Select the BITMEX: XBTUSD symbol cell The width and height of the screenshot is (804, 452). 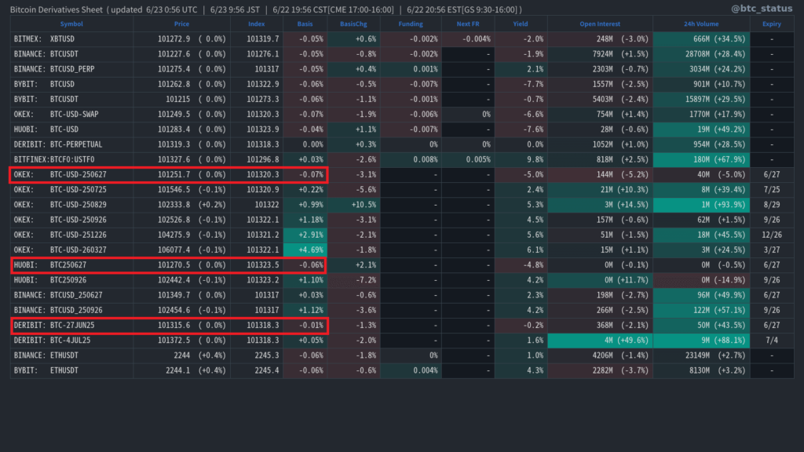pyautogui.click(x=71, y=39)
